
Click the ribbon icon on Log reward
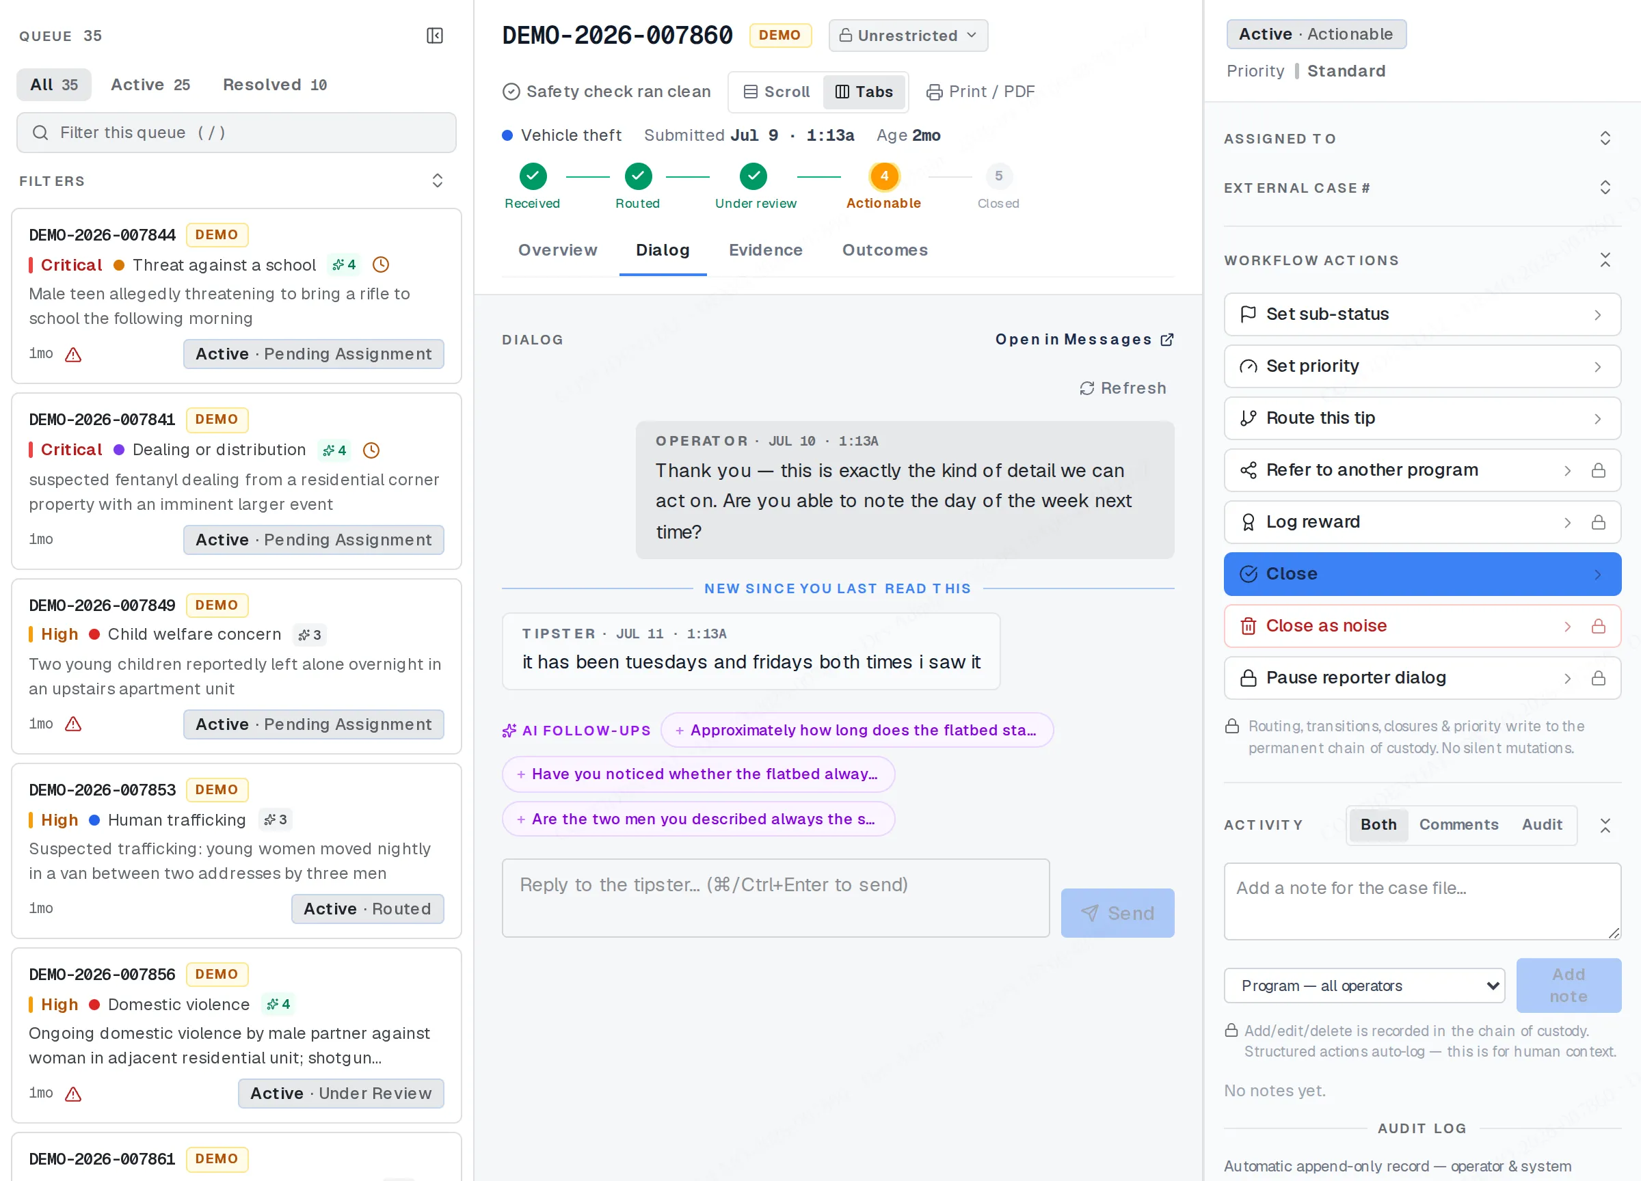click(x=1248, y=522)
